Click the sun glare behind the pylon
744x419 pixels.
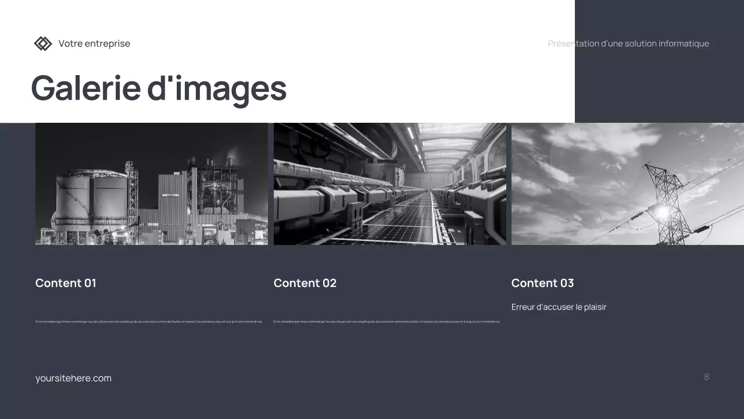click(x=662, y=212)
